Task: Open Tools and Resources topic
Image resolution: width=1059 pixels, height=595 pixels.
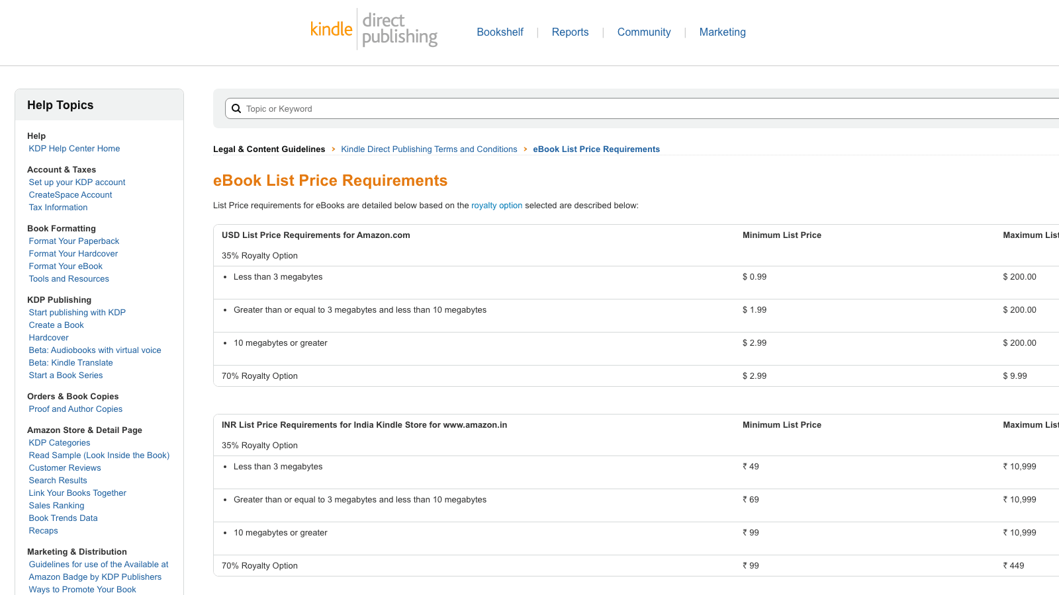Action: point(69,279)
